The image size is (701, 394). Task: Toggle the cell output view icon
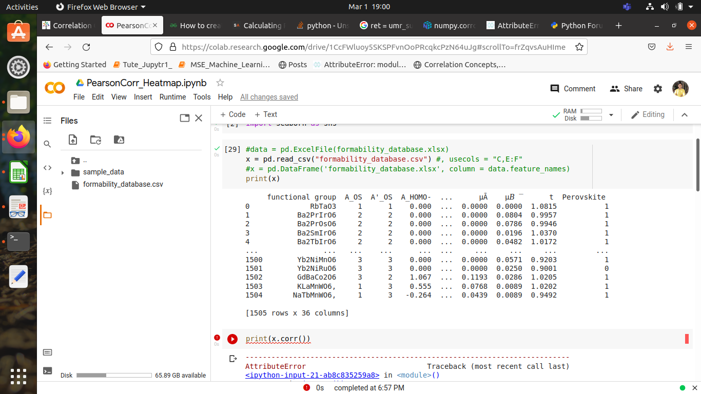233,359
